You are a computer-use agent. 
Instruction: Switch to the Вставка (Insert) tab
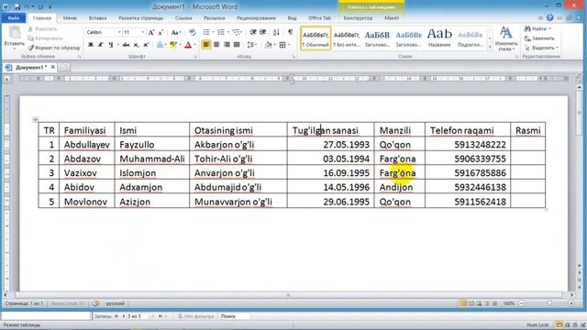point(98,17)
